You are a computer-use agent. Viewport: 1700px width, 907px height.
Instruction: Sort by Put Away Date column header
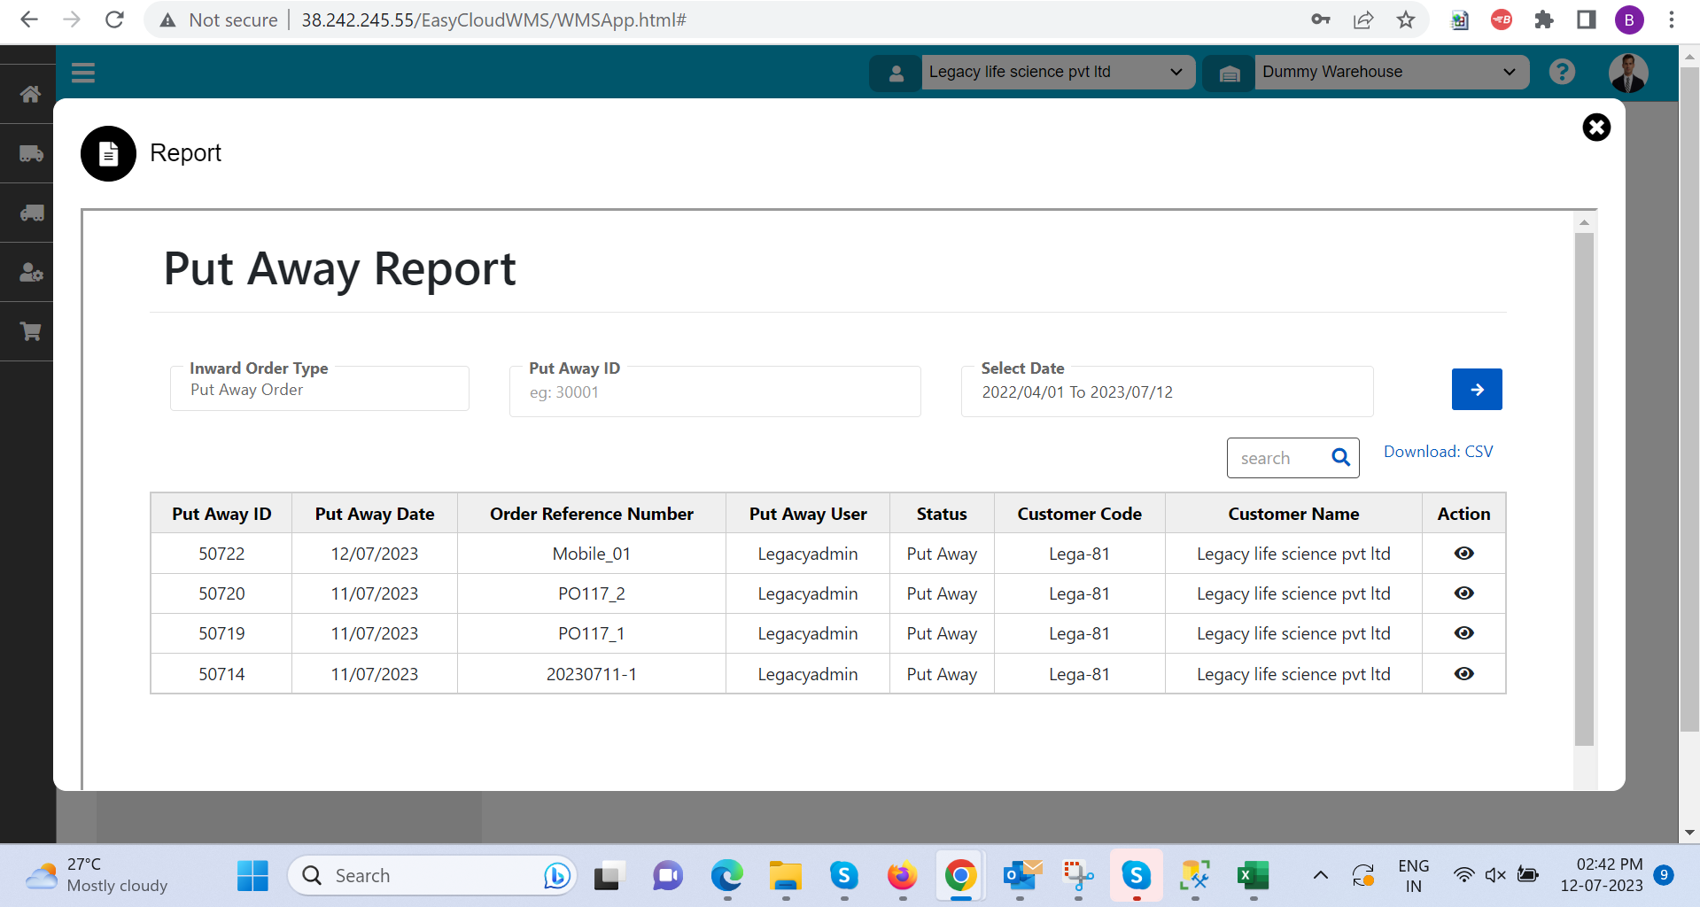[x=374, y=514]
